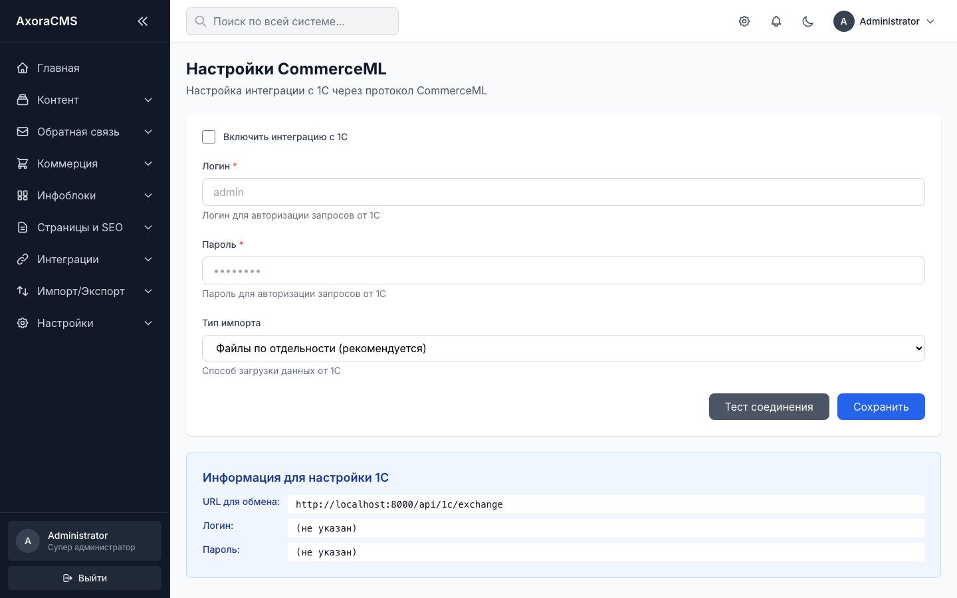Viewport: 957px width, 598px height.
Task: Click the Главная home icon
Action: click(x=23, y=68)
